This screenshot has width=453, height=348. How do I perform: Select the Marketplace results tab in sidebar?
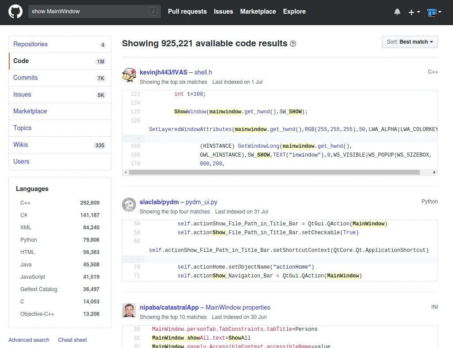click(60, 111)
